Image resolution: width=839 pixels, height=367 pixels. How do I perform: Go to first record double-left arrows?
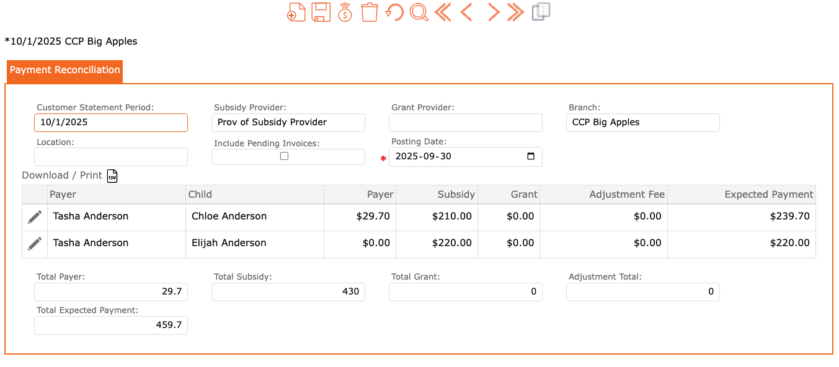(x=443, y=12)
